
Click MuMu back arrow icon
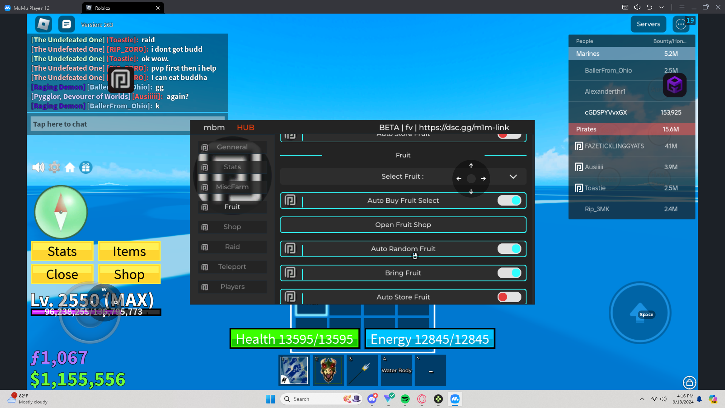[x=649, y=7]
